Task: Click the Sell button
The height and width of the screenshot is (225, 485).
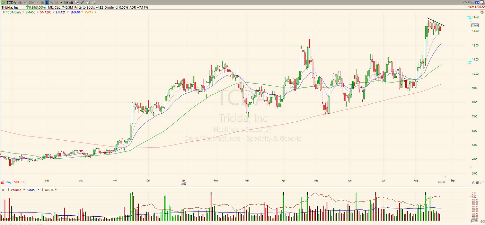Action: [x=16, y=182]
